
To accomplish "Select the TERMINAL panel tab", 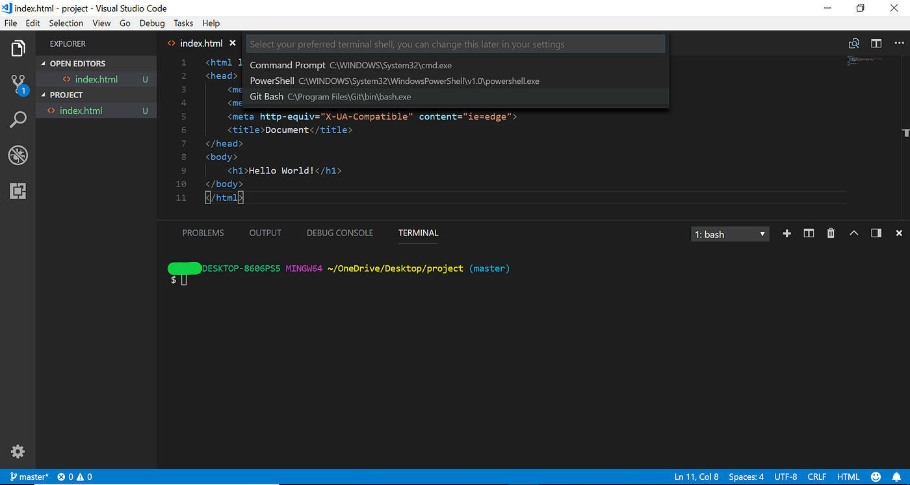I will tap(418, 233).
